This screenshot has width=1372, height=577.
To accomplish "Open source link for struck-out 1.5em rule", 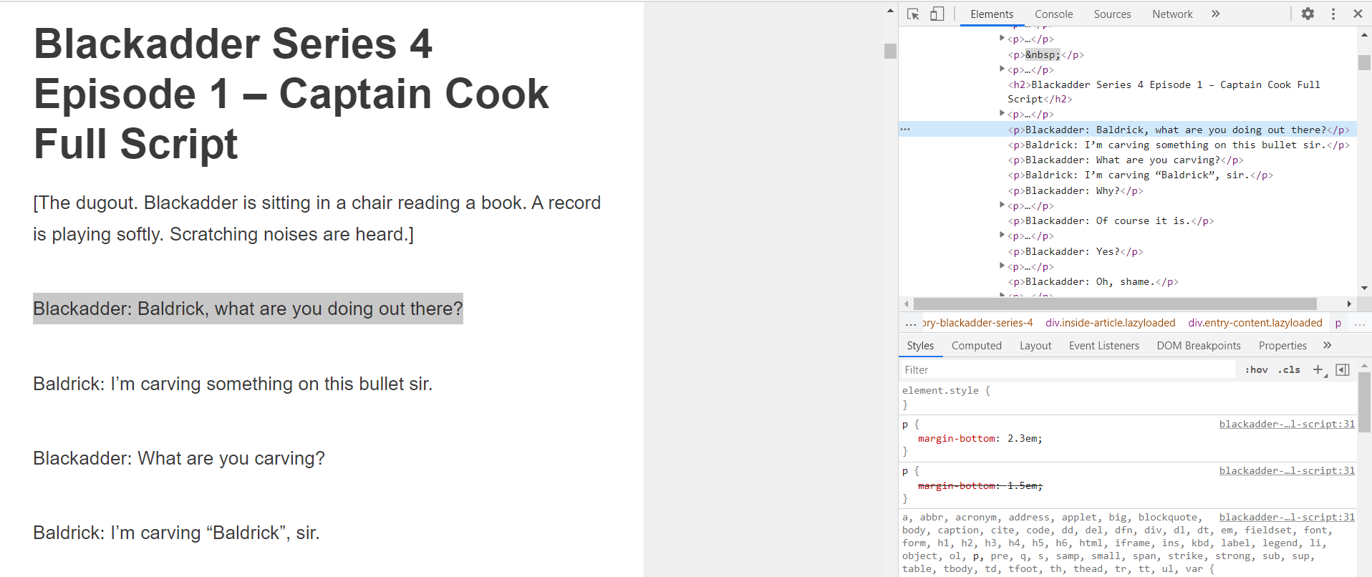I will tap(1287, 470).
